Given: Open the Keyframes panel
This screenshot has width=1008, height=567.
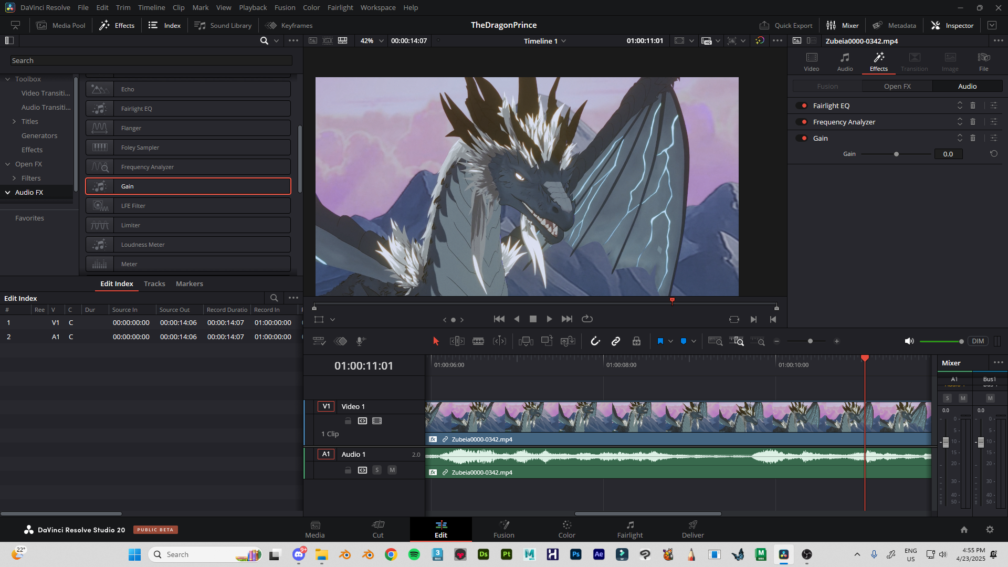Looking at the screenshot, I should (x=289, y=25).
